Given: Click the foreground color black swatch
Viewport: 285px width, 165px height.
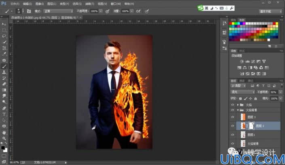Looking at the screenshot, I should coord(3,148).
